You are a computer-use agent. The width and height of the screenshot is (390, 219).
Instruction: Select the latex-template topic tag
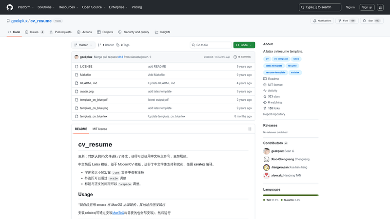click(274, 66)
